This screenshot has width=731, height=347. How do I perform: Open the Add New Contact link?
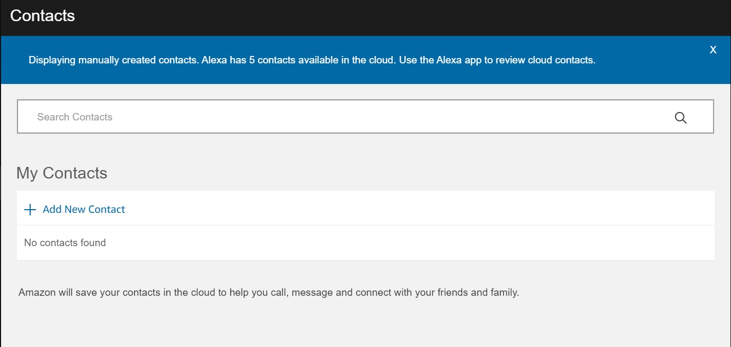tap(84, 210)
